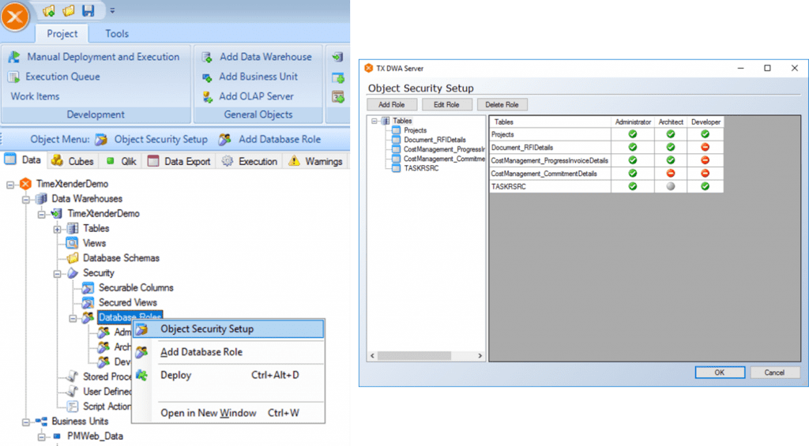Click the Save icon in quick access toolbar
This screenshot has width=809, height=446.
tap(88, 10)
